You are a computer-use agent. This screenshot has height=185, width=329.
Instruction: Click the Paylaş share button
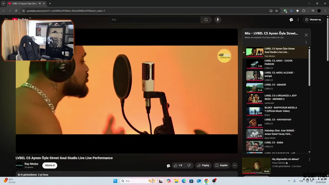(203, 165)
